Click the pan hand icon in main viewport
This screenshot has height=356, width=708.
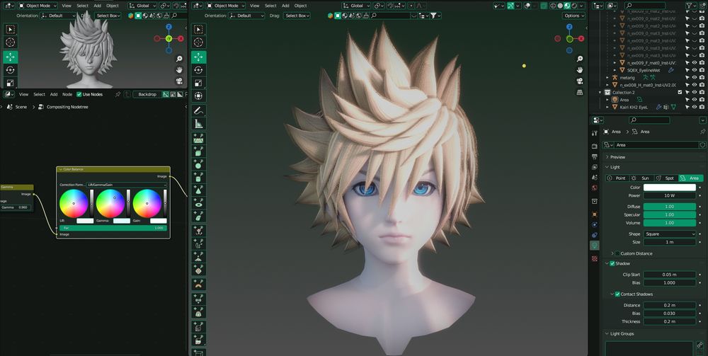[580, 70]
